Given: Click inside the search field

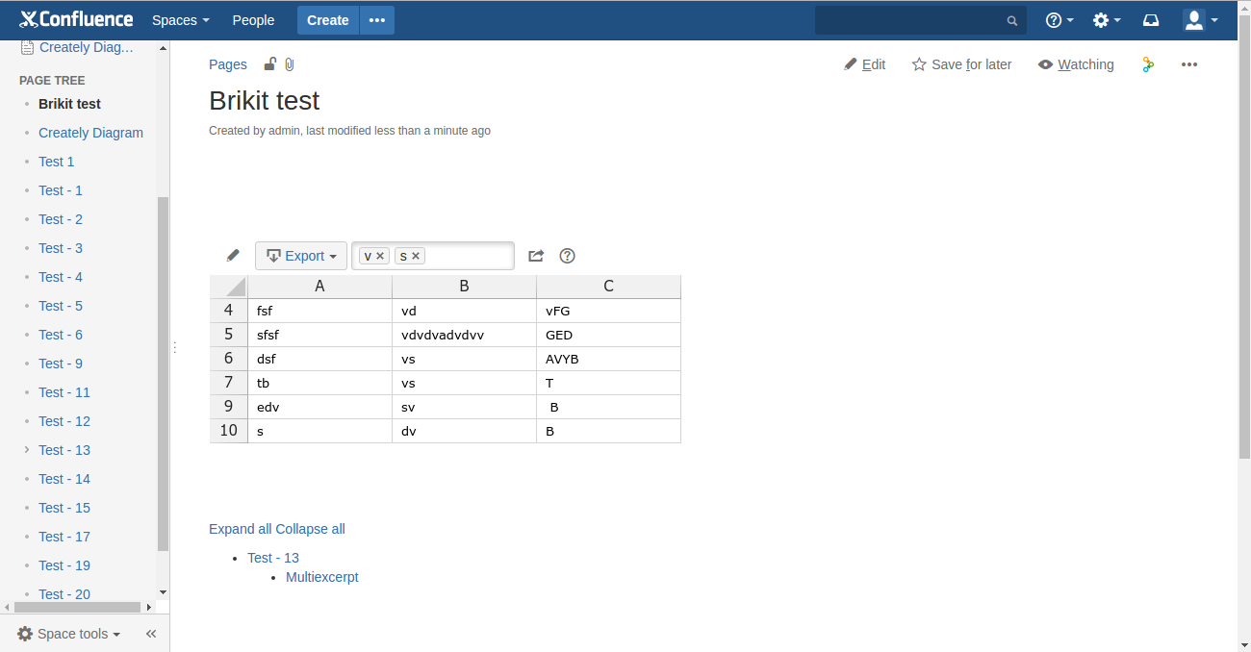Looking at the screenshot, I should [x=914, y=19].
